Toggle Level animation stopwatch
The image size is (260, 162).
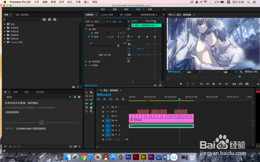point(92,37)
